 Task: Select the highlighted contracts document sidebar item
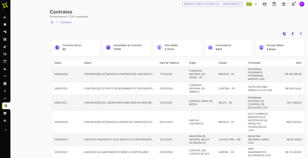pyautogui.click(x=5, y=106)
